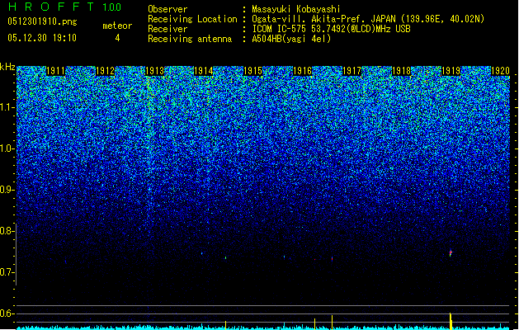Click the 0.7 frequency axis label
The image size is (519, 330).
click(x=7, y=272)
